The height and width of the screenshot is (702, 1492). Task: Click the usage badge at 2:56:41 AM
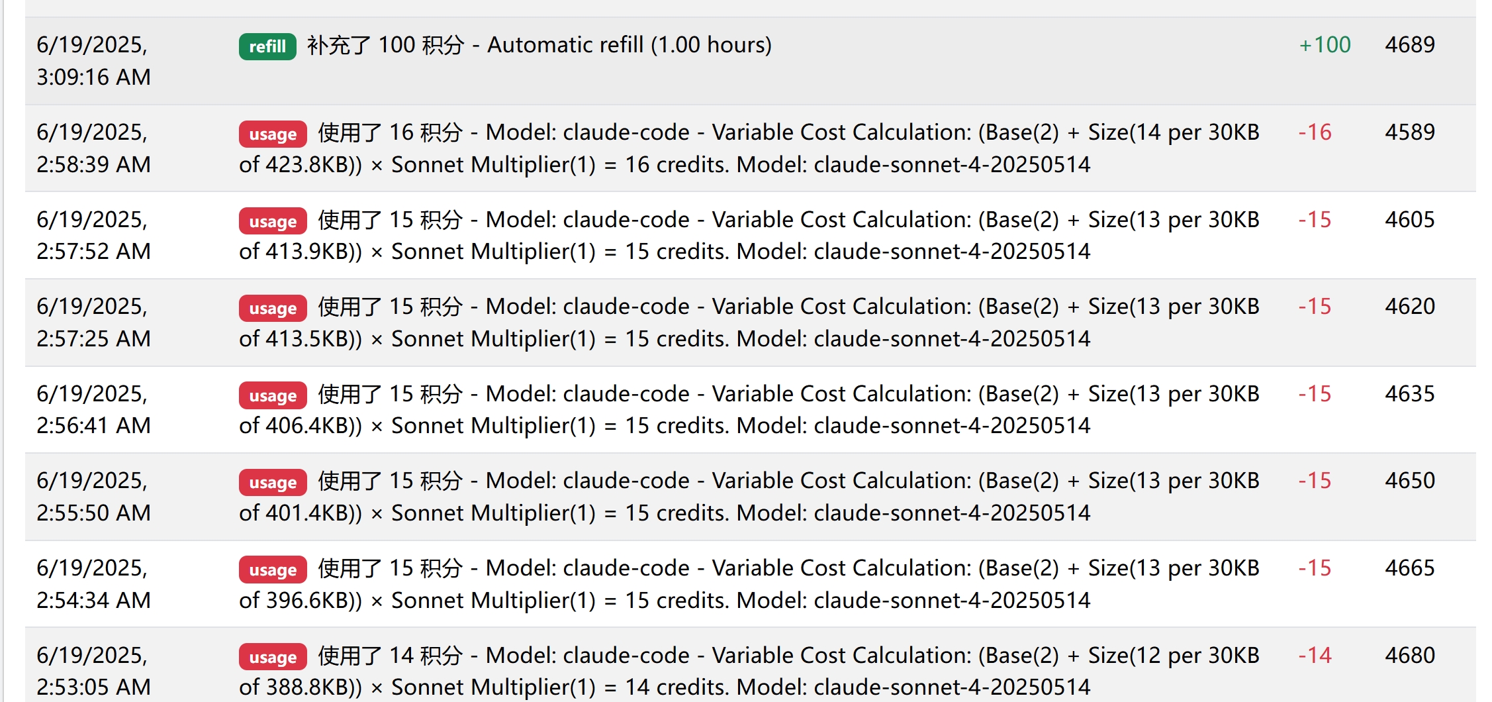coord(273,395)
